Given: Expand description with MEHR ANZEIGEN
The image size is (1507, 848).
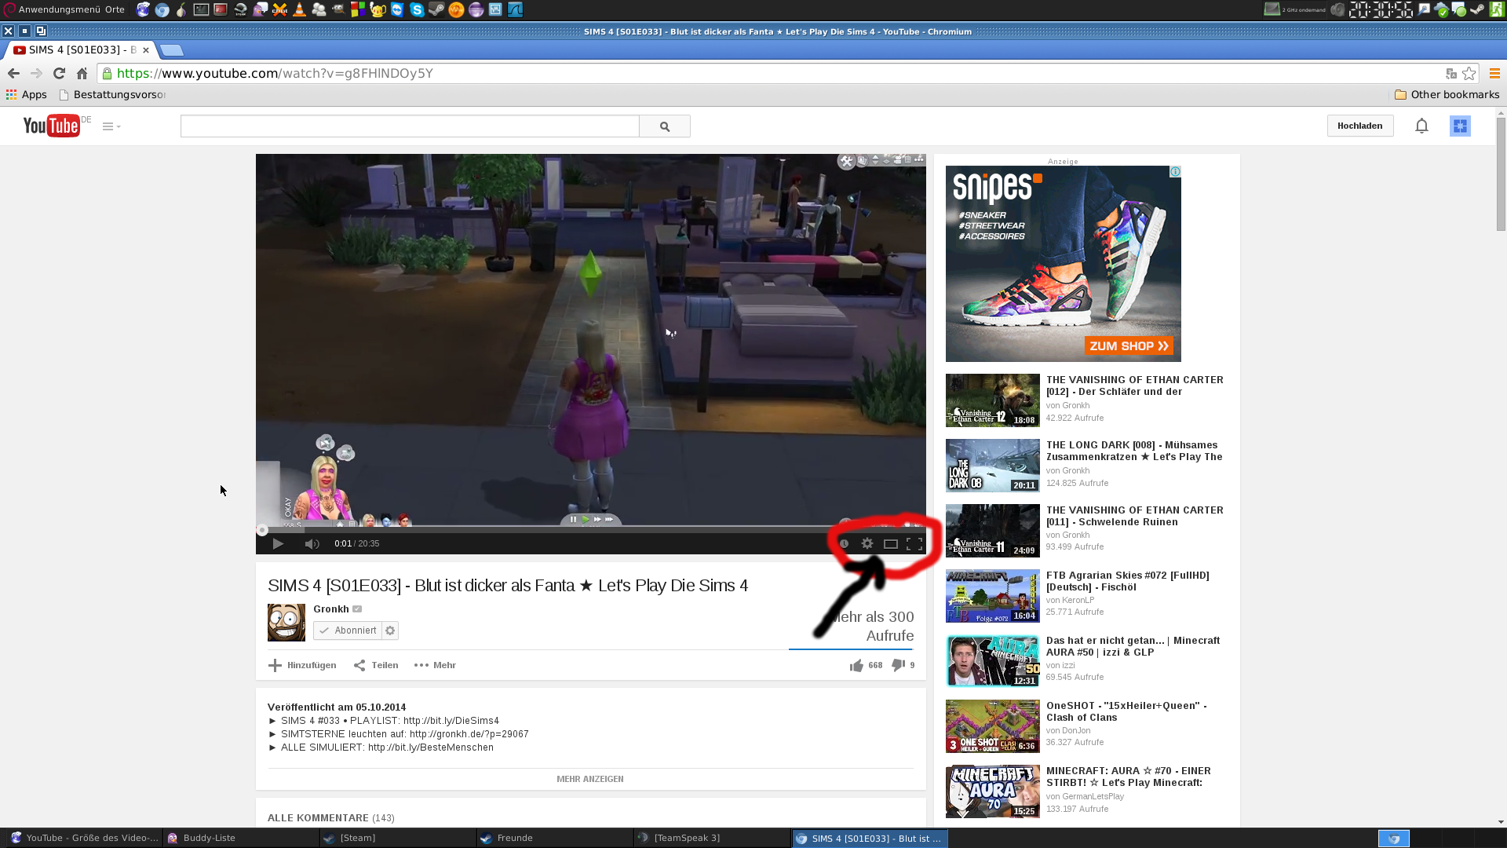Looking at the screenshot, I should (590, 779).
